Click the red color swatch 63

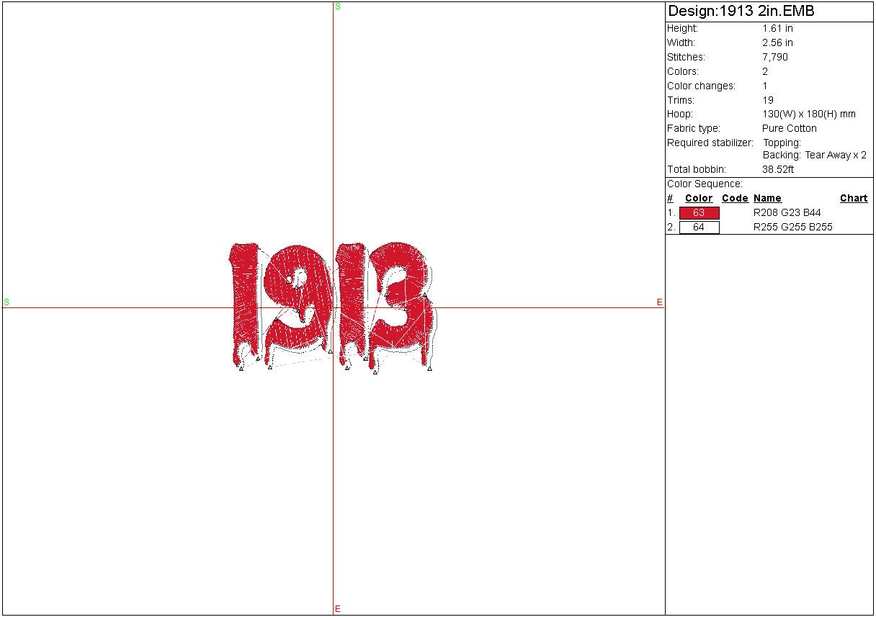click(x=699, y=213)
